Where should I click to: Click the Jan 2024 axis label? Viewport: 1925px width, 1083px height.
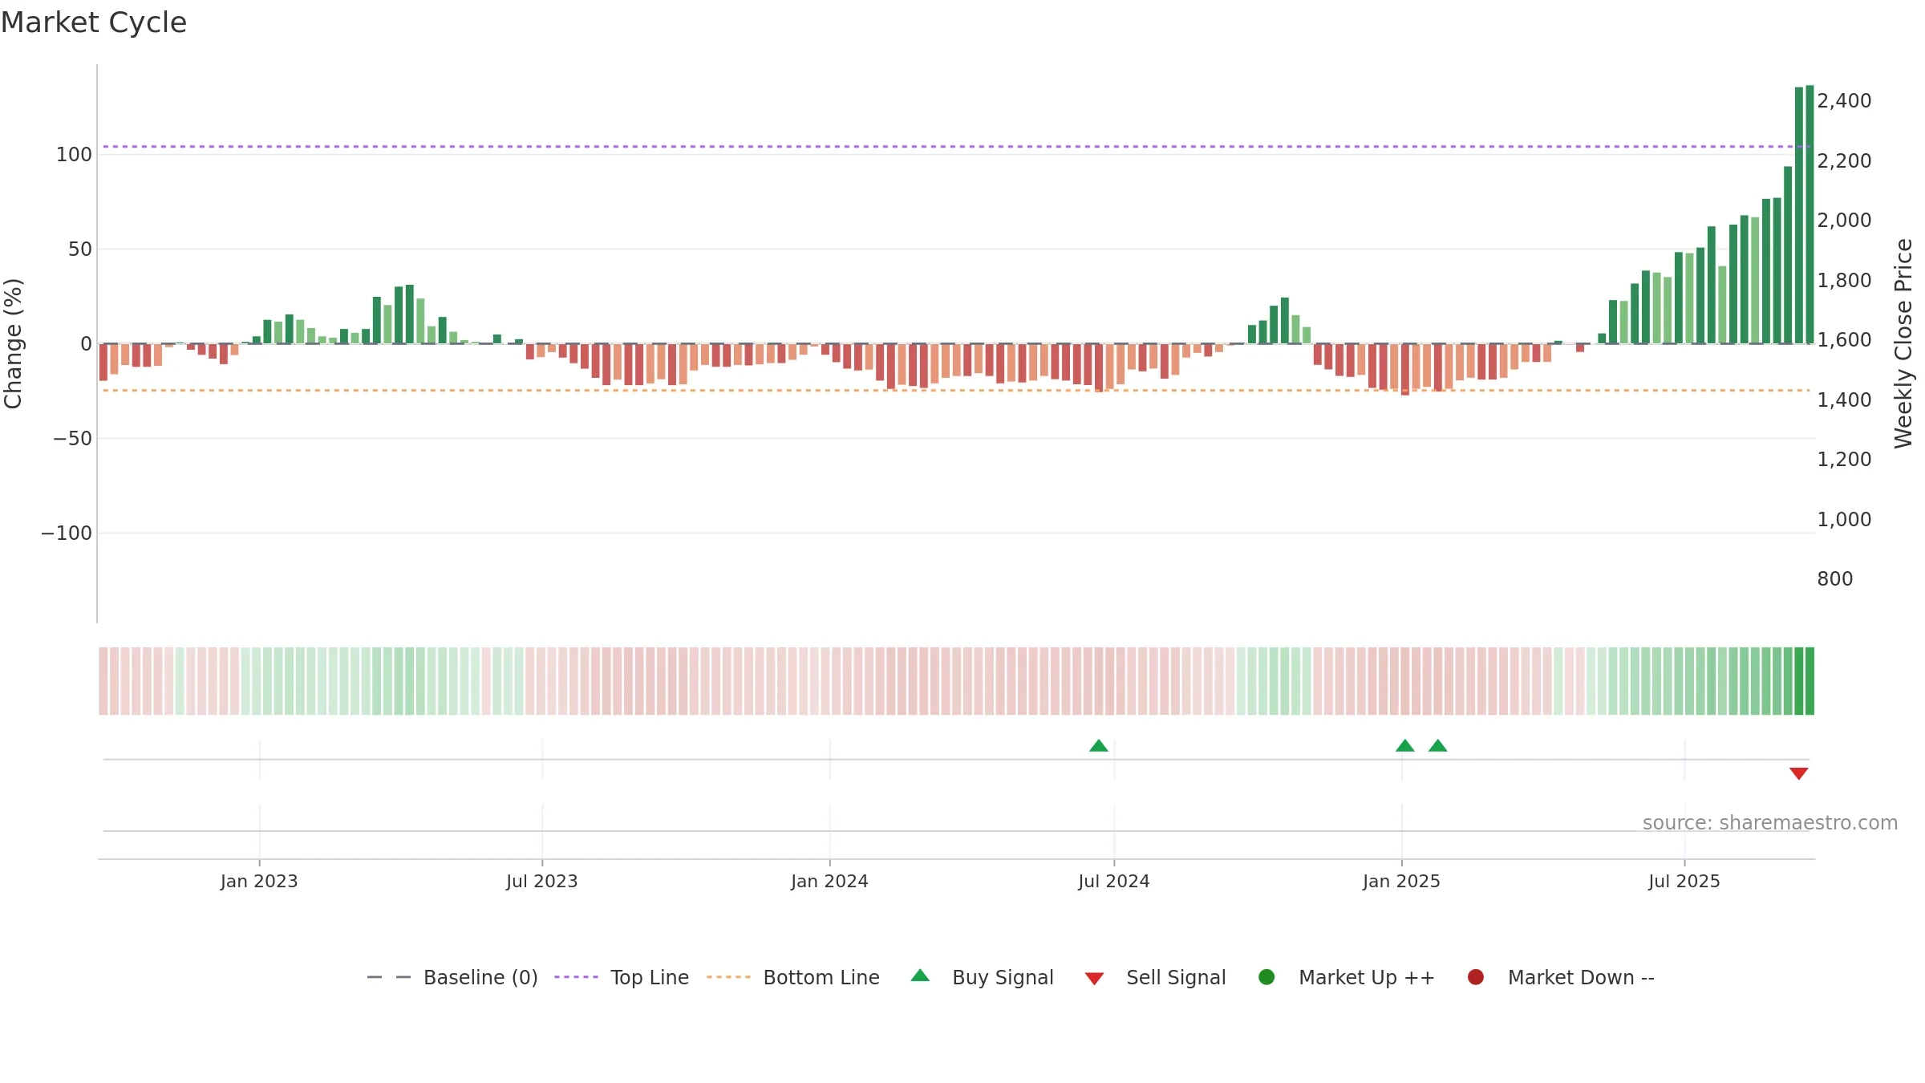(x=829, y=881)
